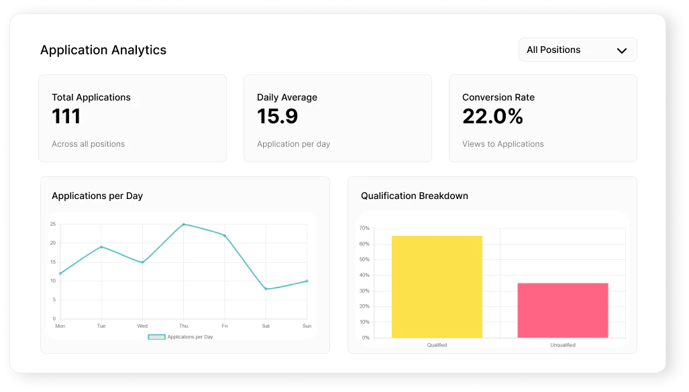689x392 pixels.
Task: Click the Applications per Day panel title
Action: pyautogui.click(x=99, y=196)
